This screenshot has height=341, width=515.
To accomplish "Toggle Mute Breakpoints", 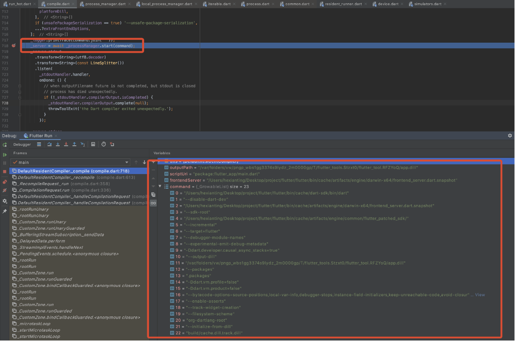I will click(x=5, y=190).
